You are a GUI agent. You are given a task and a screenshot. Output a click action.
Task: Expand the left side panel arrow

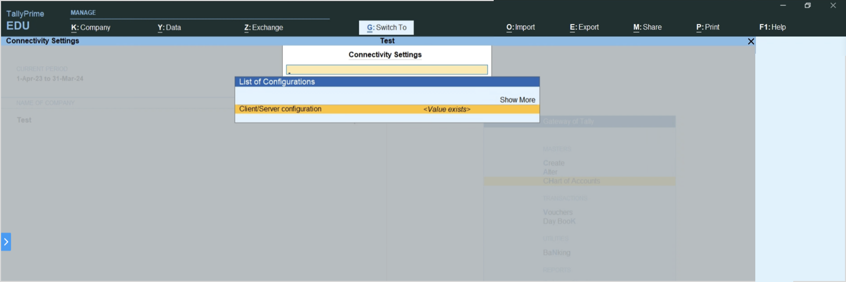(x=6, y=242)
